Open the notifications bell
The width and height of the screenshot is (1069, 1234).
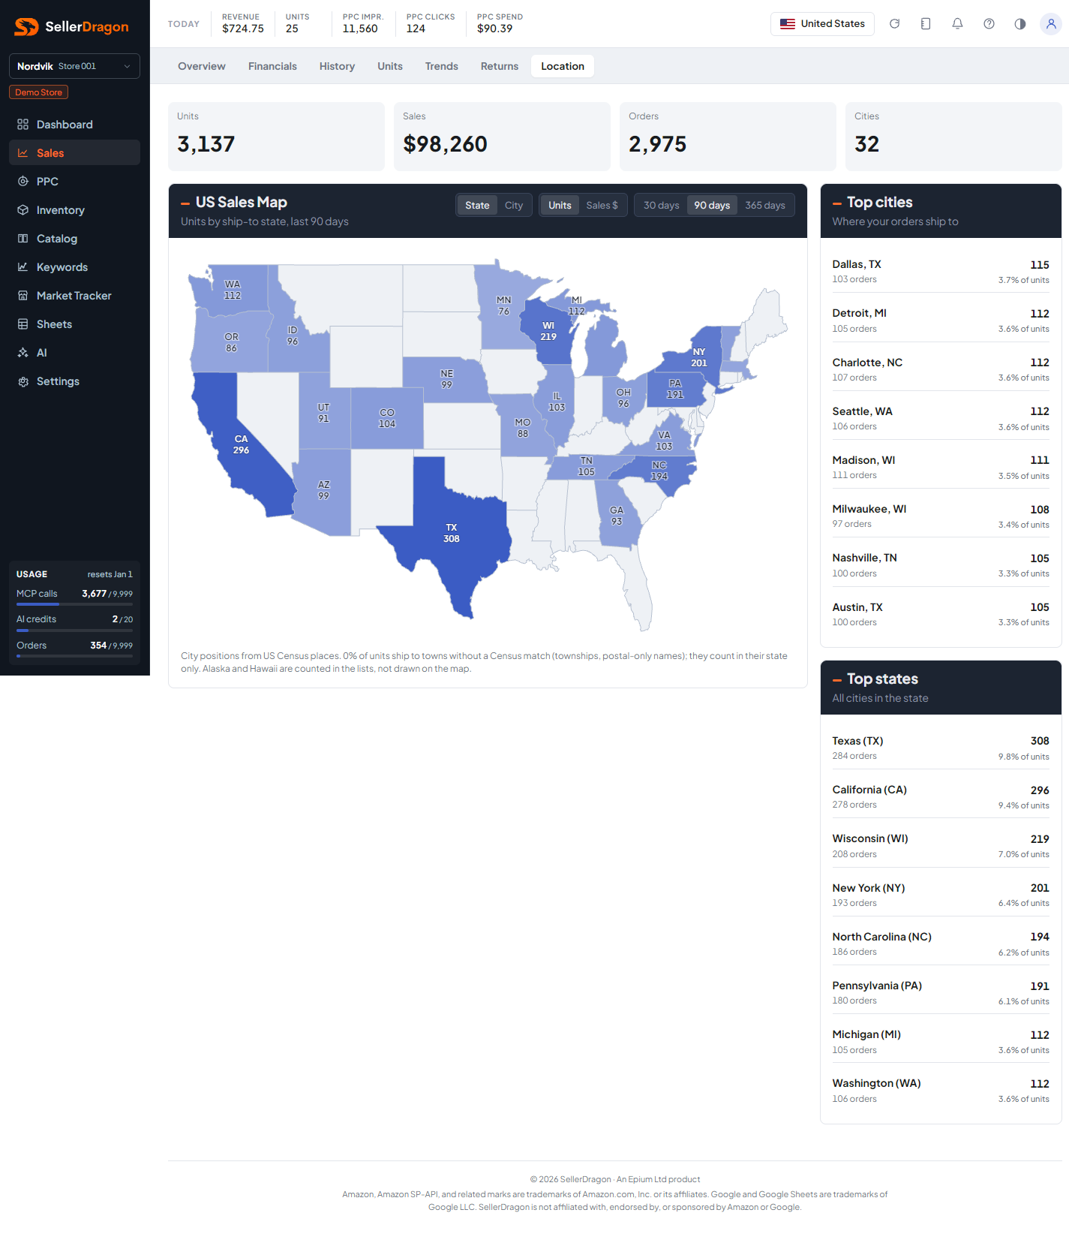point(957,24)
